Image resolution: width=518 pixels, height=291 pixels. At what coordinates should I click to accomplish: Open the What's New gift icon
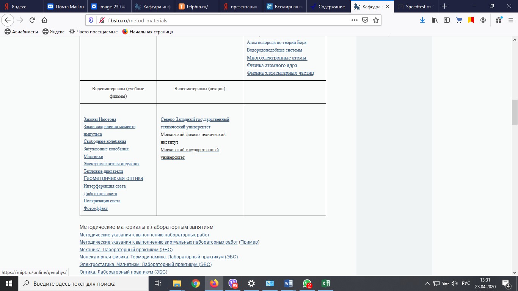click(x=499, y=20)
